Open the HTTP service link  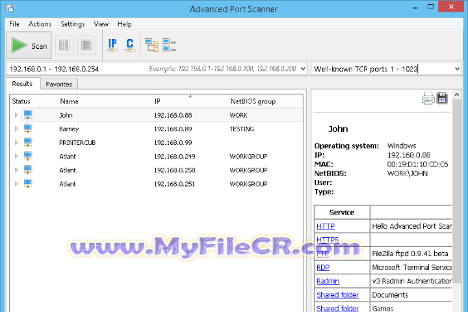click(x=326, y=226)
